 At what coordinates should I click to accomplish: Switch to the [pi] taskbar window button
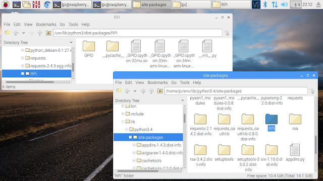point(191,5)
